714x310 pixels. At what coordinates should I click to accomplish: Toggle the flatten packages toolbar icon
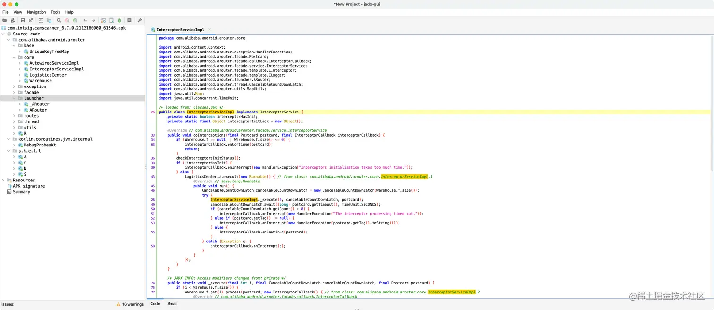pos(49,20)
